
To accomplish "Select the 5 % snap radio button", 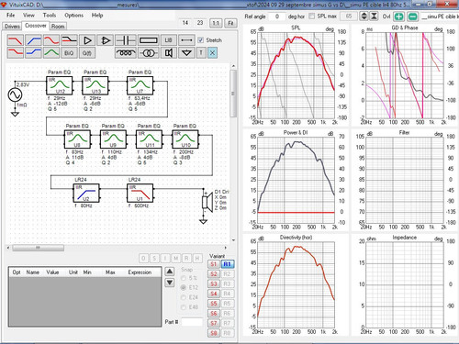I will point(184,278).
